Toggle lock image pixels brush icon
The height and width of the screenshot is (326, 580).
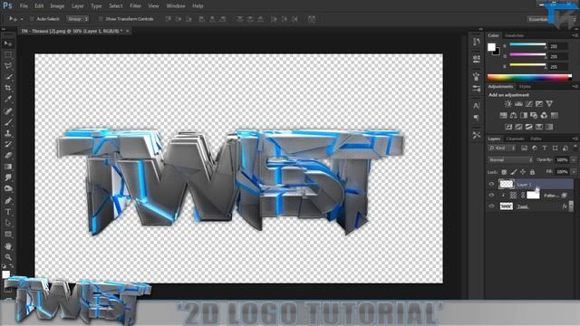tap(514, 172)
